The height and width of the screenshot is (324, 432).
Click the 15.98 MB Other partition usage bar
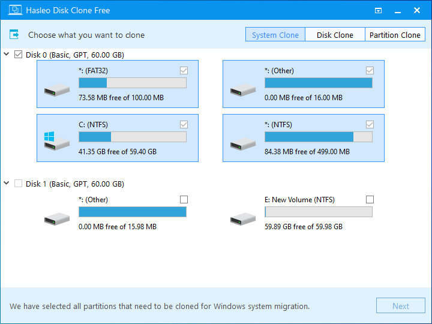[133, 212]
